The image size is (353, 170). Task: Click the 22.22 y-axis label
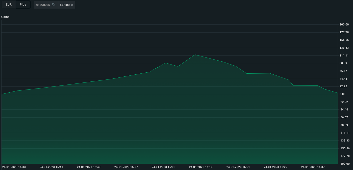coord(343,86)
